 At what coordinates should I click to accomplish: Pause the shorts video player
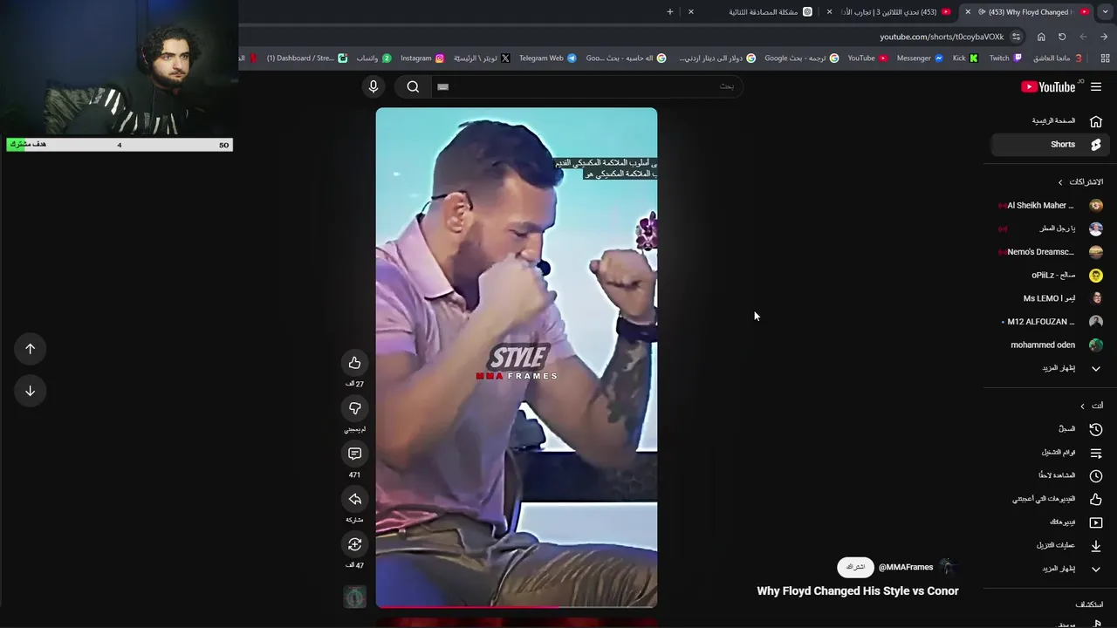point(517,358)
